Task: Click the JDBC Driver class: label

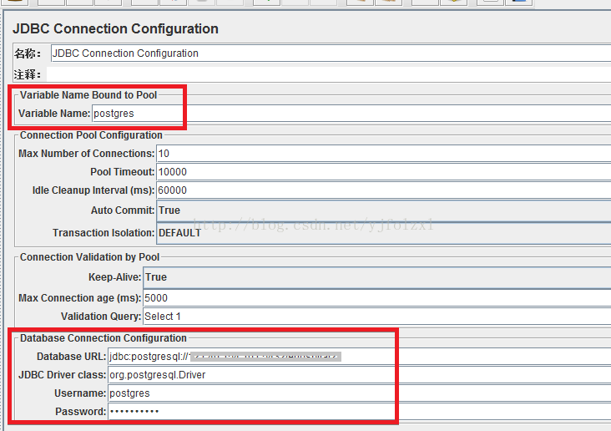Action: tap(63, 375)
